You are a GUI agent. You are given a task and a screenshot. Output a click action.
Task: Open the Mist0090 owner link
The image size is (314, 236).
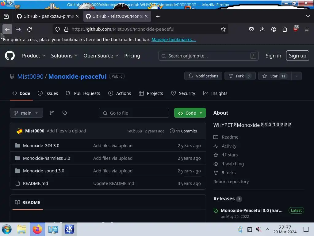pos(30,77)
